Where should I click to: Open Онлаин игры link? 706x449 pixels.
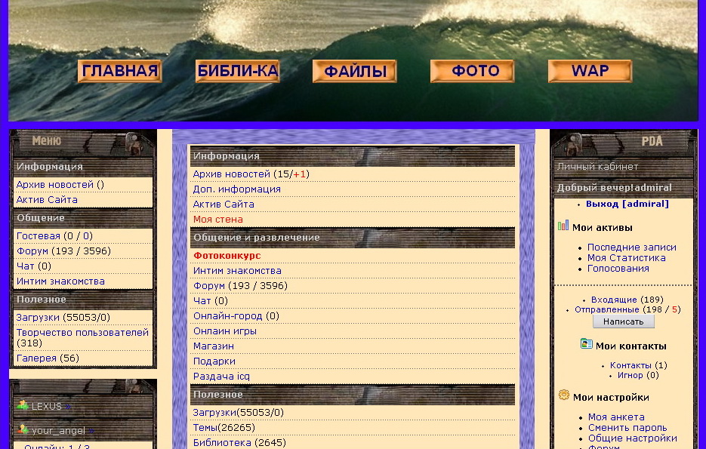click(x=225, y=331)
